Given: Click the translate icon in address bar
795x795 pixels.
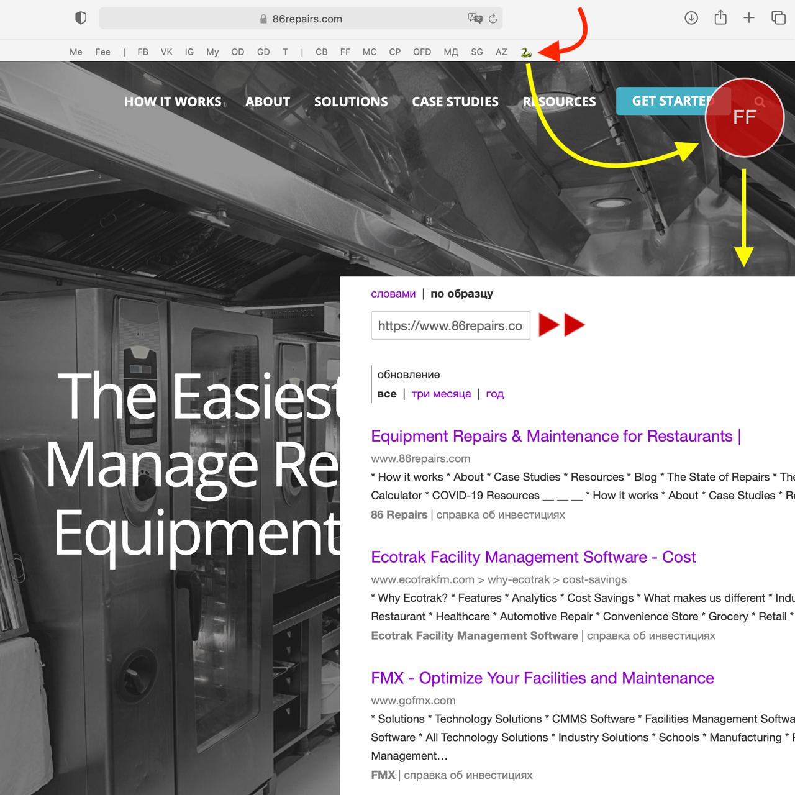Looking at the screenshot, I should 475,19.
